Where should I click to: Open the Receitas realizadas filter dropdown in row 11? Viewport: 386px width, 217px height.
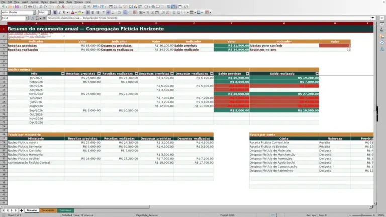[136, 74]
